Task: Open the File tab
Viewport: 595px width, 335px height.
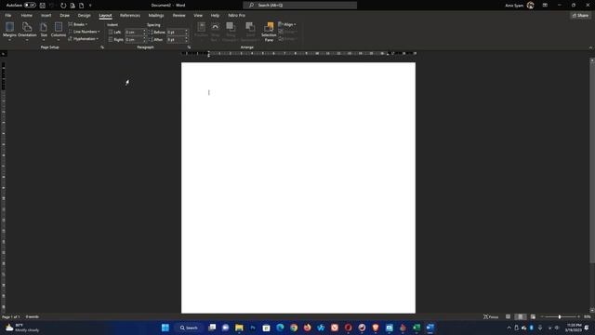Action: point(8,15)
